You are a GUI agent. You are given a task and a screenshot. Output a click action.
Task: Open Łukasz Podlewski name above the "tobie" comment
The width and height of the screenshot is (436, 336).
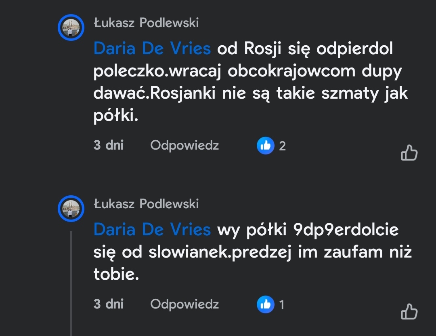146,204
